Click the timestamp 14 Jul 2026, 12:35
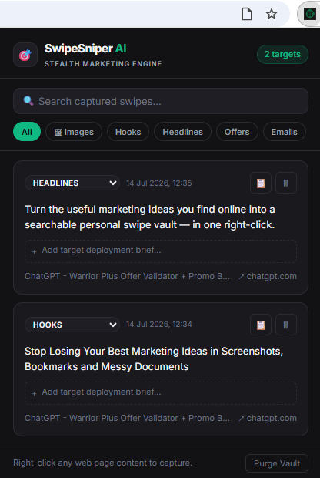The image size is (320, 478). point(158,183)
